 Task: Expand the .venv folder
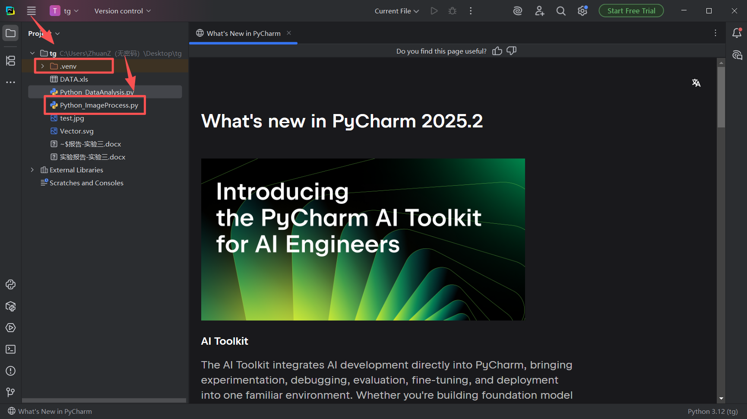coord(42,66)
